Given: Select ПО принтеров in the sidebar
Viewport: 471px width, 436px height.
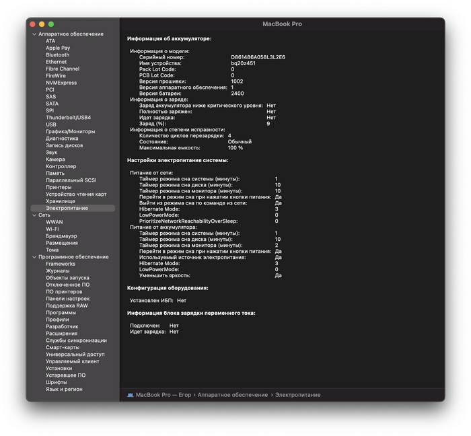Looking at the screenshot, I should pyautogui.click(x=64, y=292).
